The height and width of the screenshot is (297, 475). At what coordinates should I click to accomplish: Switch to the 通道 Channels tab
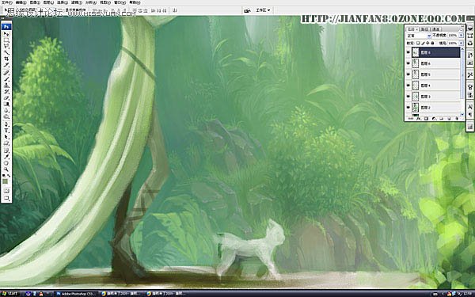pos(436,29)
